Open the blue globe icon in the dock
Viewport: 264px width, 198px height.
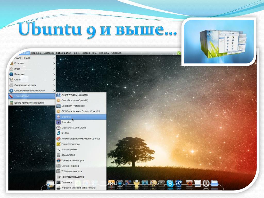click(x=120, y=183)
